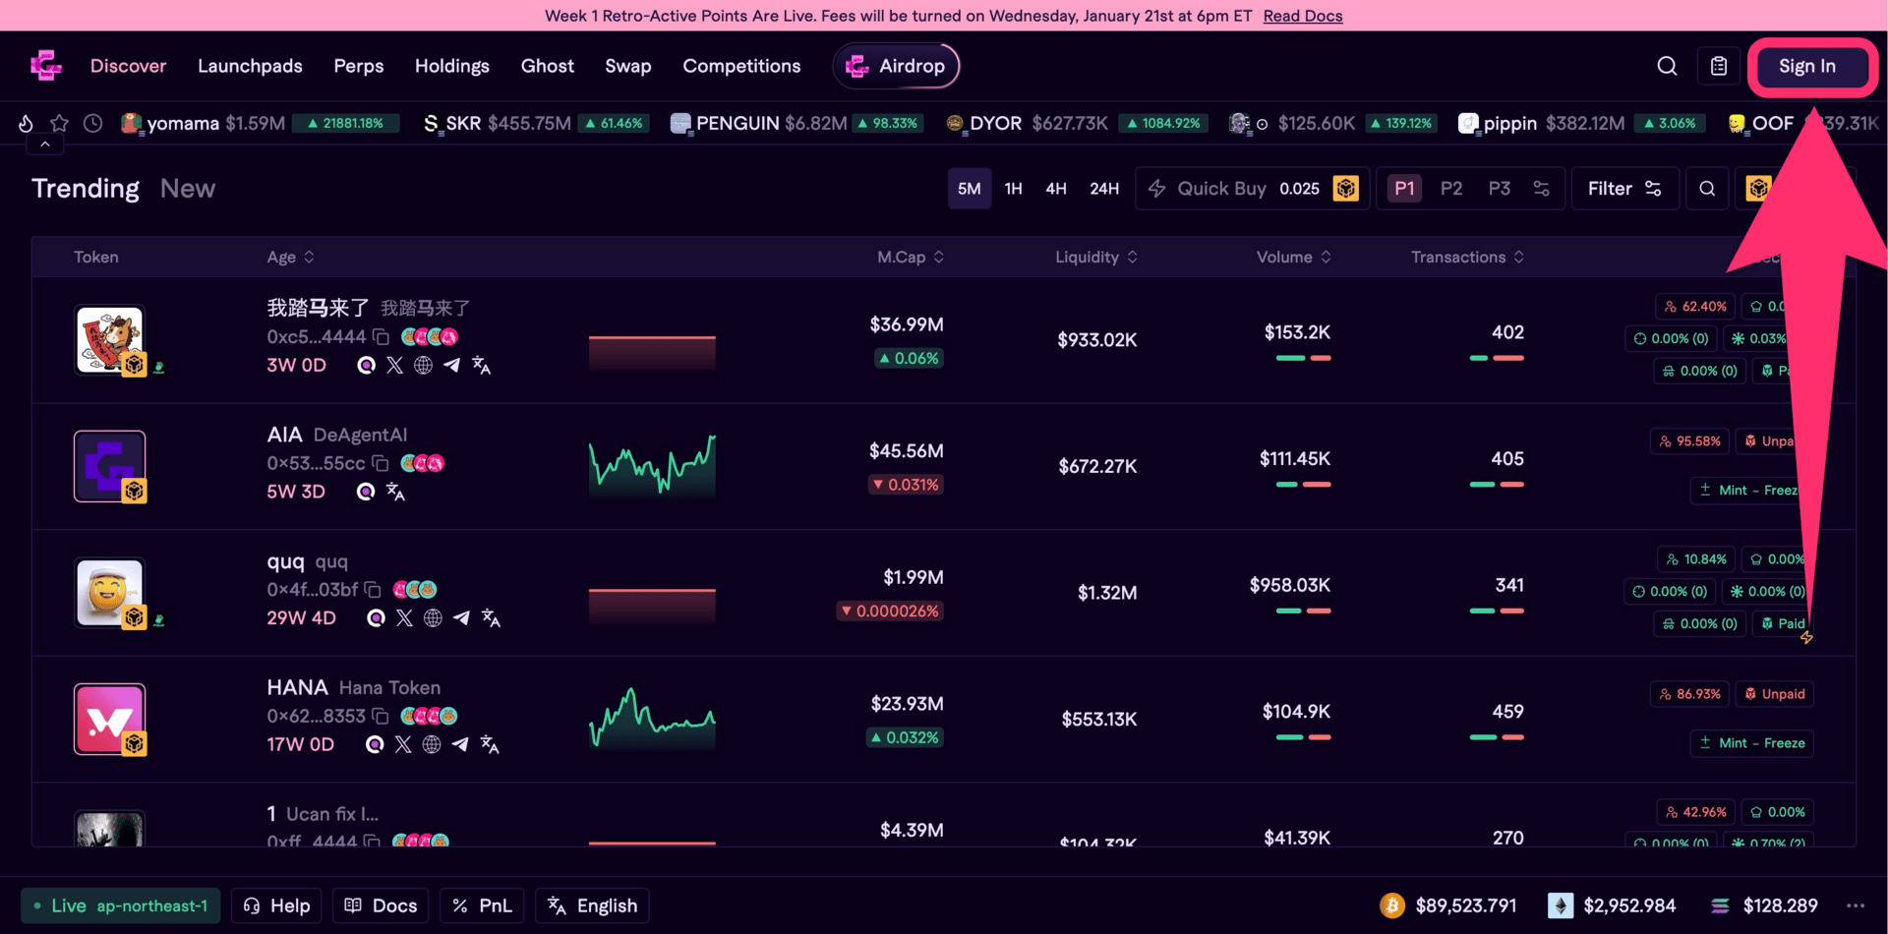Screen dimensions: 1888x934
Task: Sort the table by Volume
Action: 1294,257
